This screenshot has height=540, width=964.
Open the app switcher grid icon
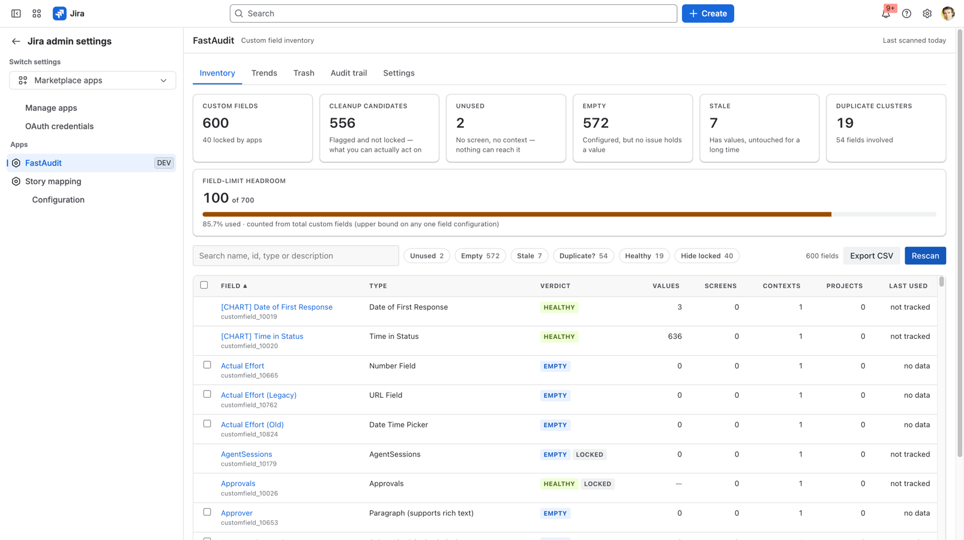37,13
